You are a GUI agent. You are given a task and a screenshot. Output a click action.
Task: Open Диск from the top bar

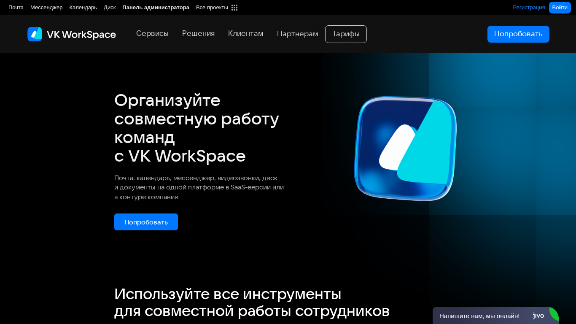click(x=110, y=8)
